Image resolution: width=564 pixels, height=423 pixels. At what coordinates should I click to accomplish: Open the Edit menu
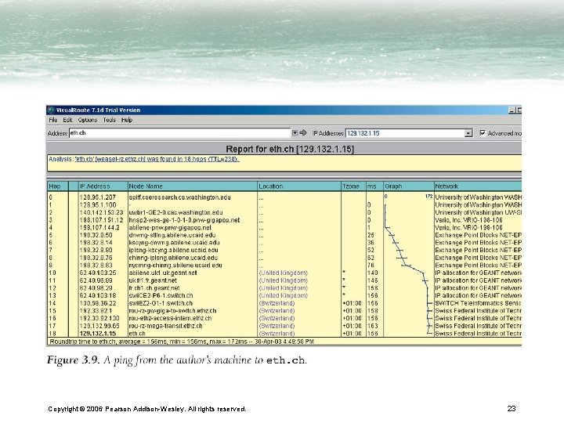pyautogui.click(x=67, y=120)
